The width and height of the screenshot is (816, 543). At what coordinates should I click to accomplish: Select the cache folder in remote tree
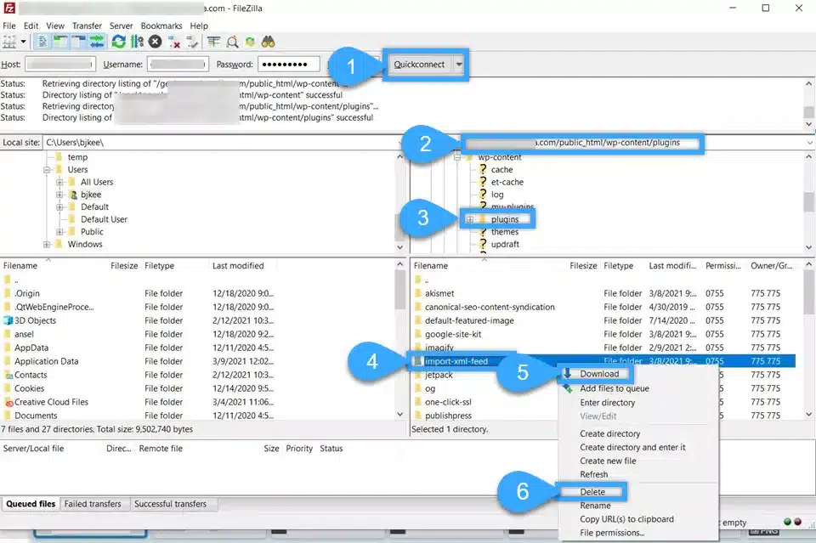pos(501,170)
